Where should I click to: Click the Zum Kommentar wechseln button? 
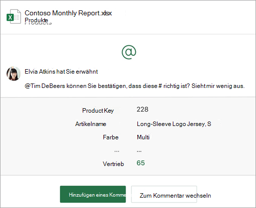[x=164, y=194]
